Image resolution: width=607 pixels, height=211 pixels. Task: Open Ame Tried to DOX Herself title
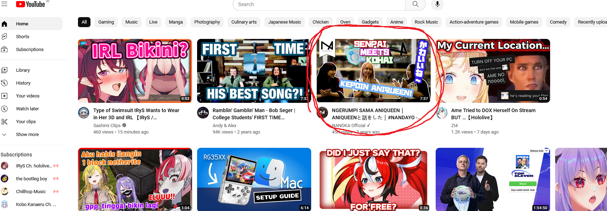click(493, 114)
